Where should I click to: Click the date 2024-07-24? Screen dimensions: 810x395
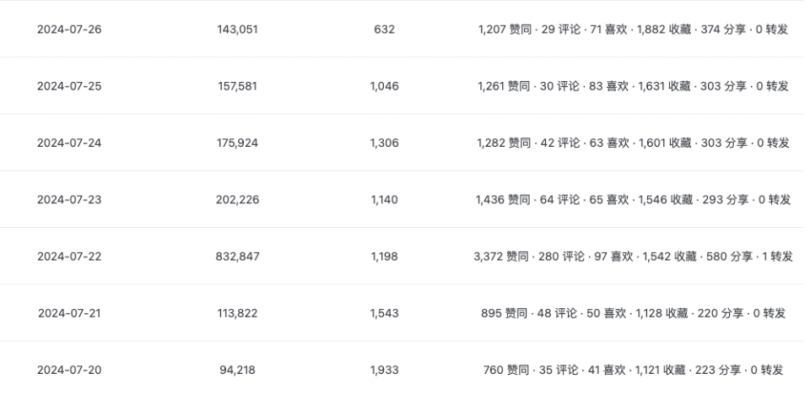click(69, 143)
